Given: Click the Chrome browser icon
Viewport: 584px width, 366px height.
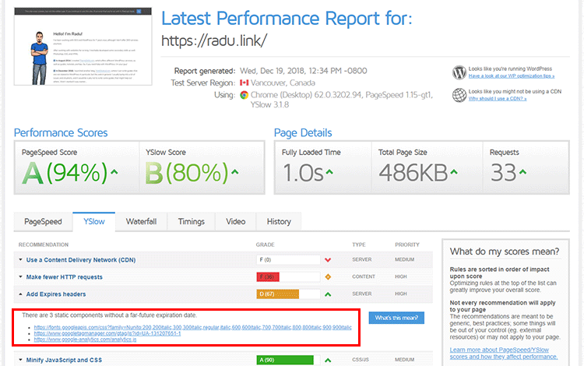Looking at the screenshot, I should 244,95.
